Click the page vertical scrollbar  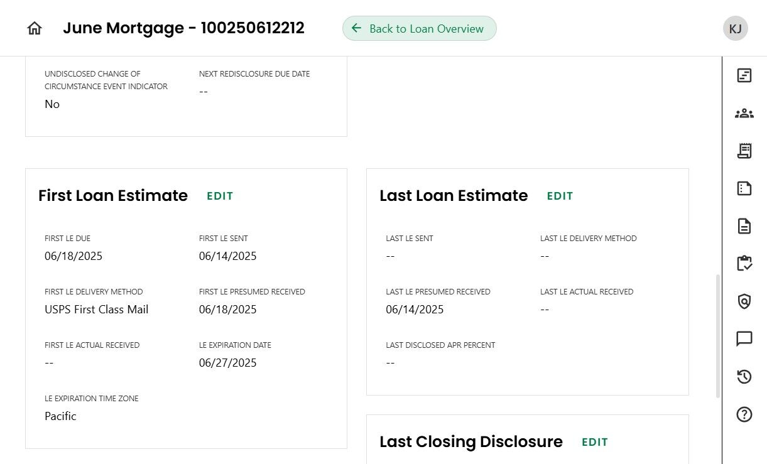[x=718, y=336]
